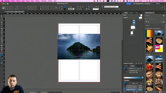Select the Line tool
This screenshot has width=166, height=93.
2,26
